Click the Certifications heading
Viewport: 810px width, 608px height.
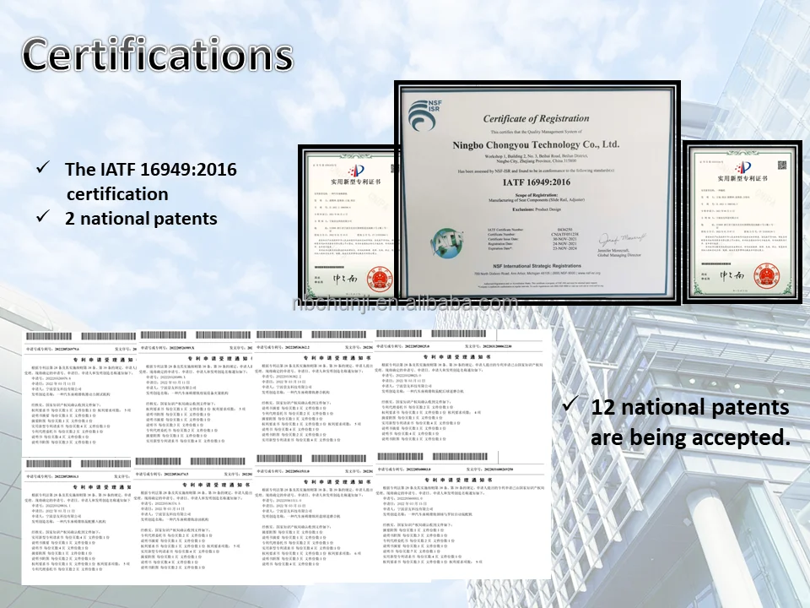pyautogui.click(x=158, y=54)
